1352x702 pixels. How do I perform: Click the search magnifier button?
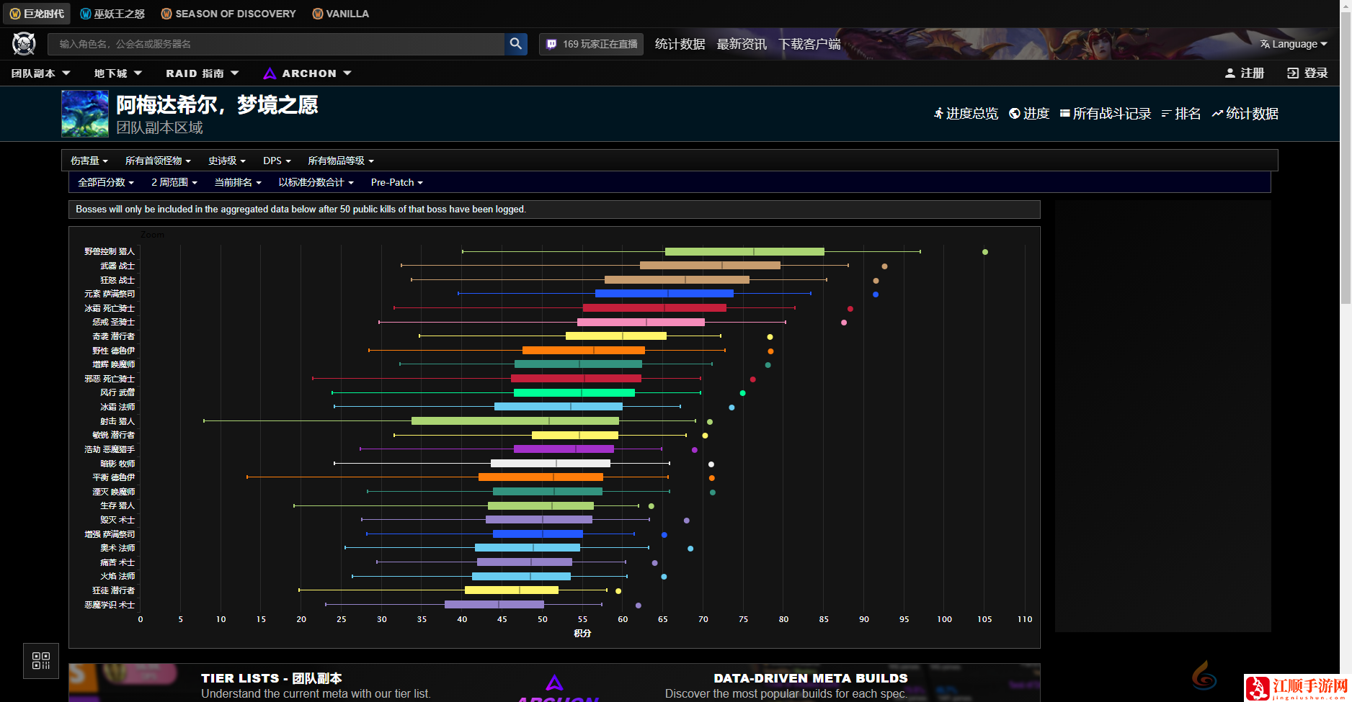516,44
